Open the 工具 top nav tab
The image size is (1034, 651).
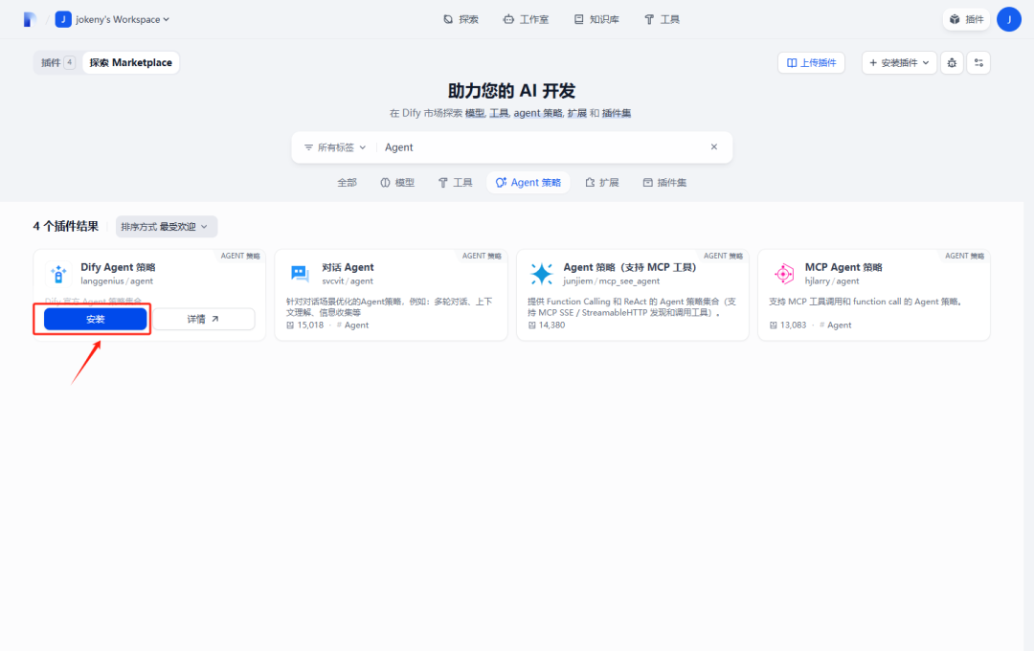tap(662, 20)
